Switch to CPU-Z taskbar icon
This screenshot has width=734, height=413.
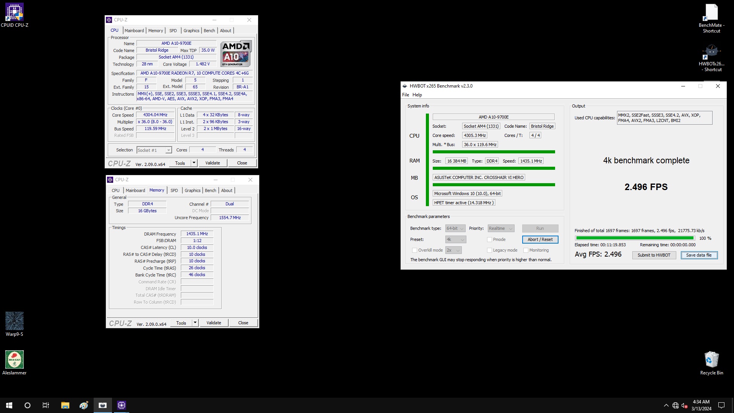(x=121, y=405)
